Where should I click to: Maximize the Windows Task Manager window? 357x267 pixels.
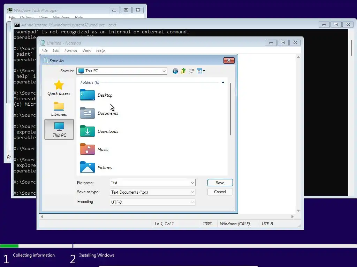click(x=126, y=10)
